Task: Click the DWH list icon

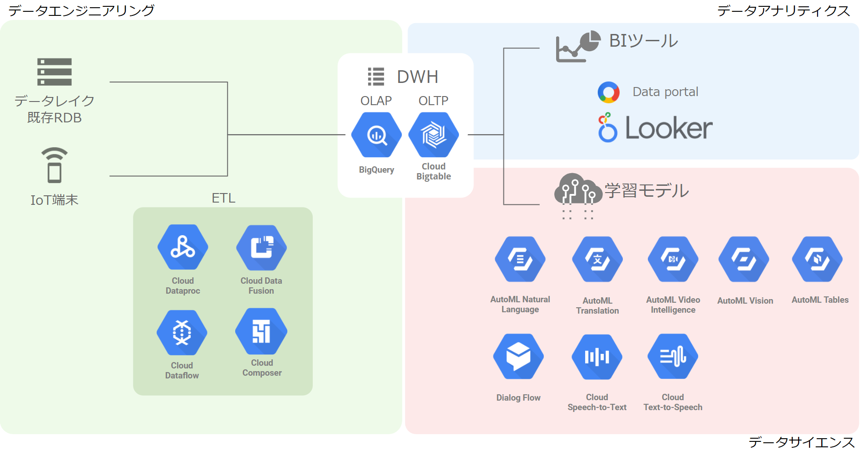Action: coord(376,77)
